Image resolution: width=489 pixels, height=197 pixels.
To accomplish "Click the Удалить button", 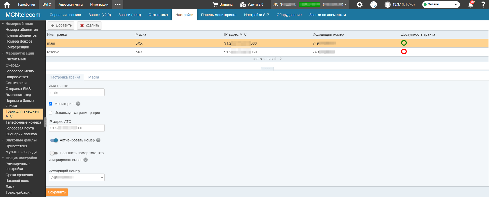I will coord(89,25).
